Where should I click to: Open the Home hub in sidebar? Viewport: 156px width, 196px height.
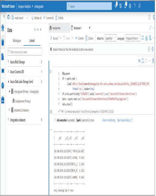pyautogui.click(x=3, y=28)
